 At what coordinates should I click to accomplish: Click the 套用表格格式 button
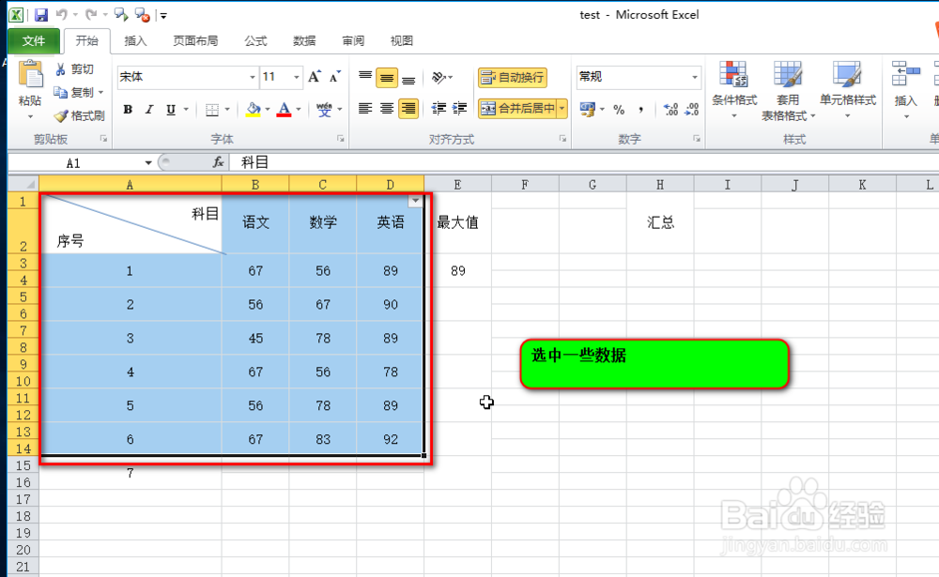pos(788,89)
